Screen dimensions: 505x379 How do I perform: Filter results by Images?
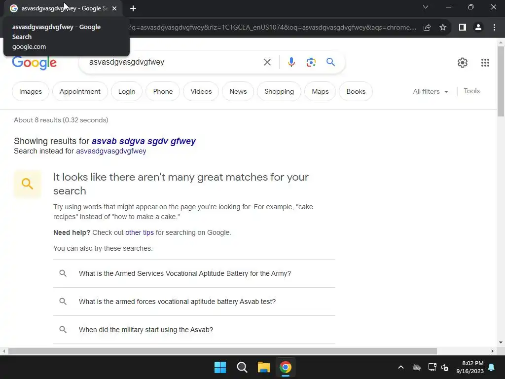pyautogui.click(x=31, y=91)
